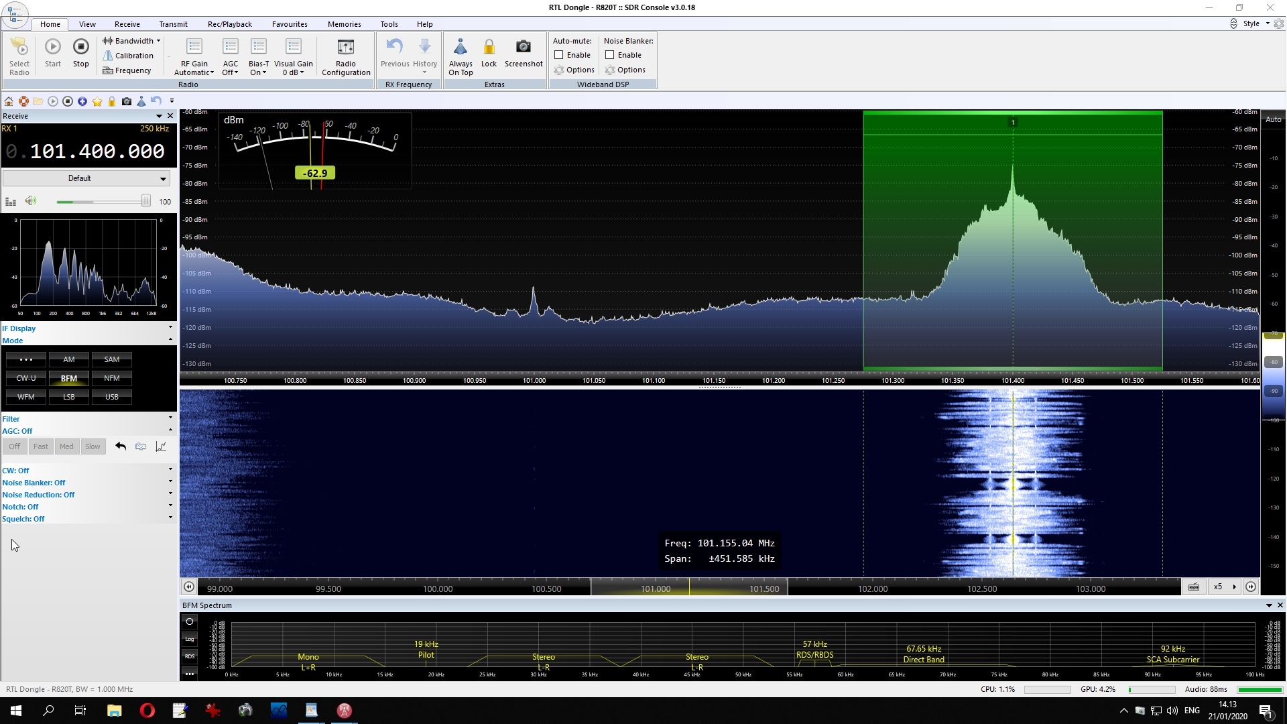The width and height of the screenshot is (1287, 724).
Task: Select NFM mode
Action: pos(112,378)
